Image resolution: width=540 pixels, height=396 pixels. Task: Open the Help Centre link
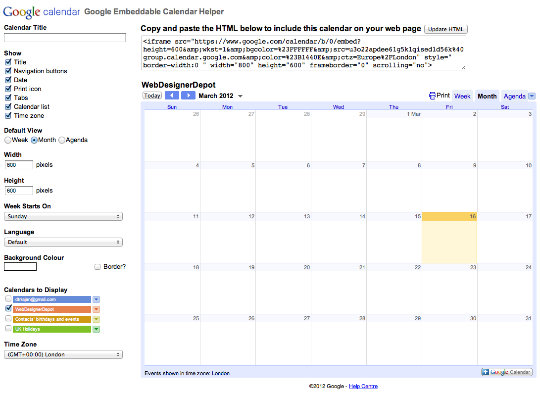point(363,386)
